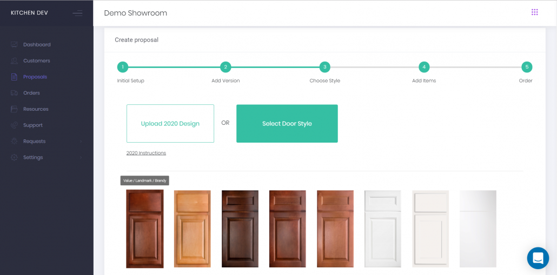Click the Upload 2020 Design button
This screenshot has height=275, width=557.
click(x=170, y=124)
